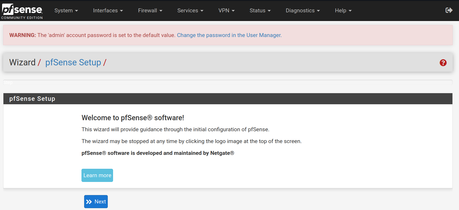
Task: Click the pfSense logo to exit wizard
Action: click(x=22, y=11)
